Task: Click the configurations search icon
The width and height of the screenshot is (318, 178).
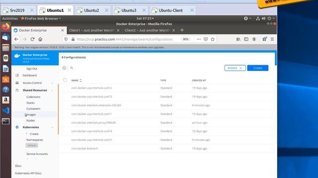Action: (72, 68)
